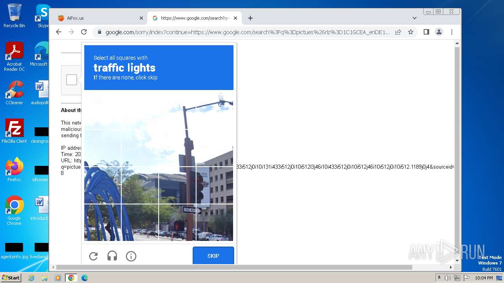View site information via lock icon
This screenshot has height=283, width=504.
click(99, 32)
